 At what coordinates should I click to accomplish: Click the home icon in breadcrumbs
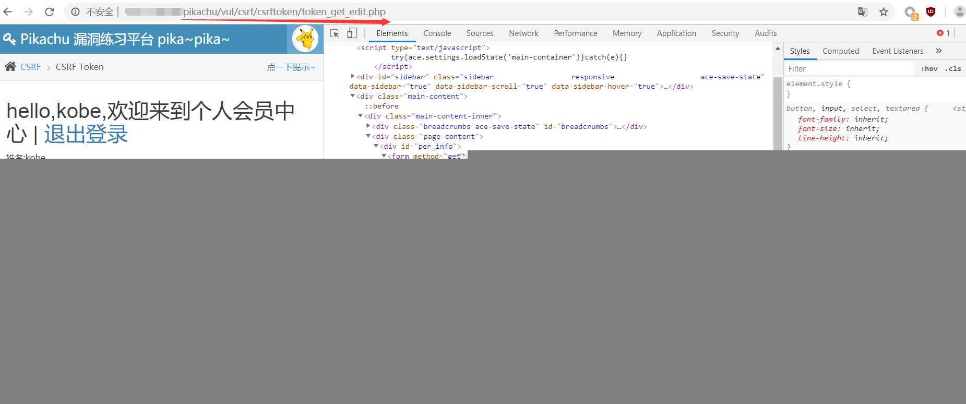(10, 66)
